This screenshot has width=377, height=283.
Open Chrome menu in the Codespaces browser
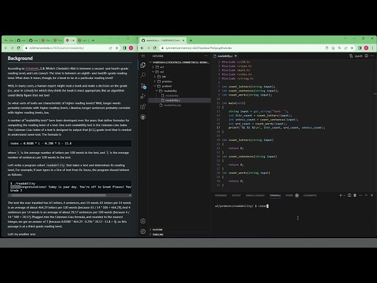tap(372, 48)
